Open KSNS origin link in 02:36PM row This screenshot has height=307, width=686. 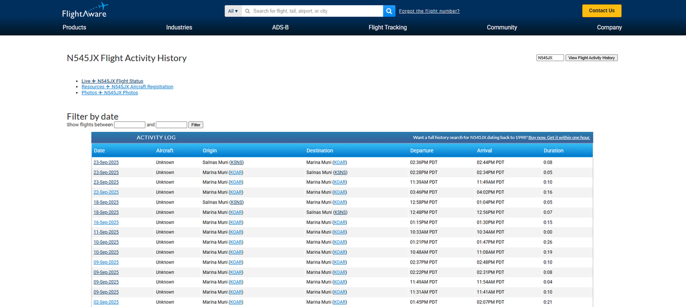point(236,162)
